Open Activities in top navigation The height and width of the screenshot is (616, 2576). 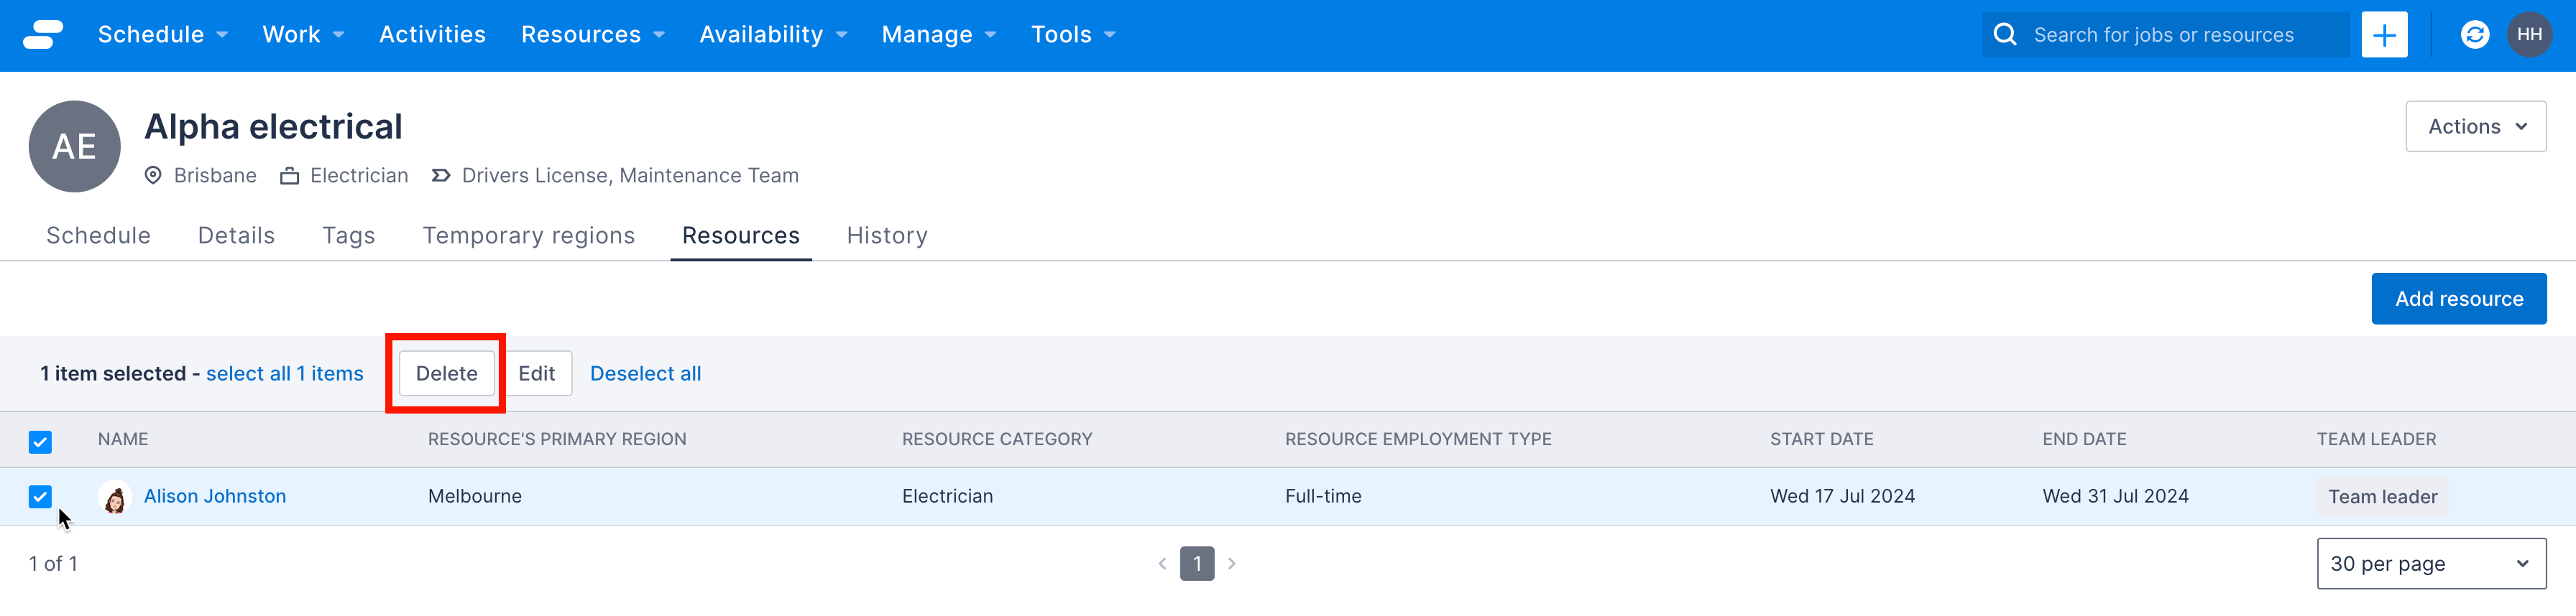point(432,35)
